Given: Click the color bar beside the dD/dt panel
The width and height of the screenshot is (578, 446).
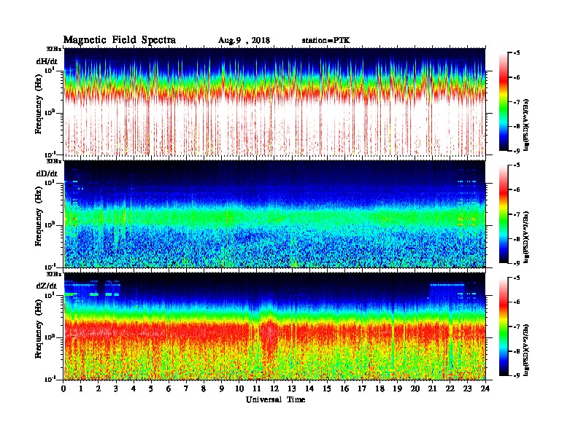Looking at the screenshot, I should point(503,214).
